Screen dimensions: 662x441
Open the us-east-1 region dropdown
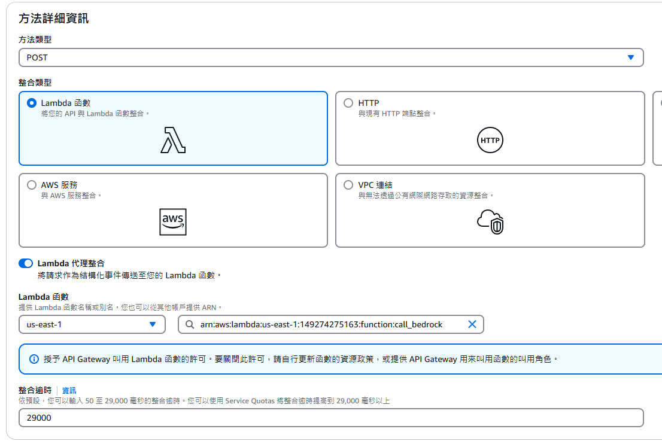click(92, 324)
